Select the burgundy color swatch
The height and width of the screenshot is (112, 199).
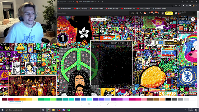point(5,99)
